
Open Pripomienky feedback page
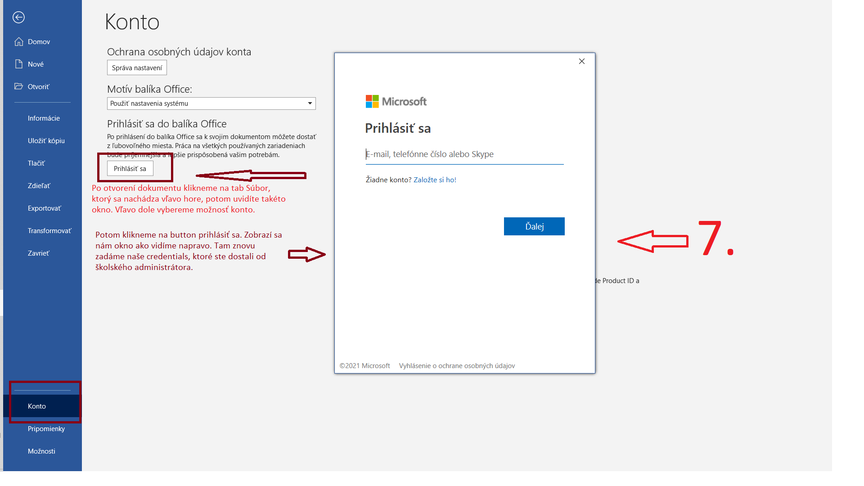[42, 428]
